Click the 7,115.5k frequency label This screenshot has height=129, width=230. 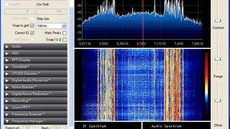[x=160, y=44]
